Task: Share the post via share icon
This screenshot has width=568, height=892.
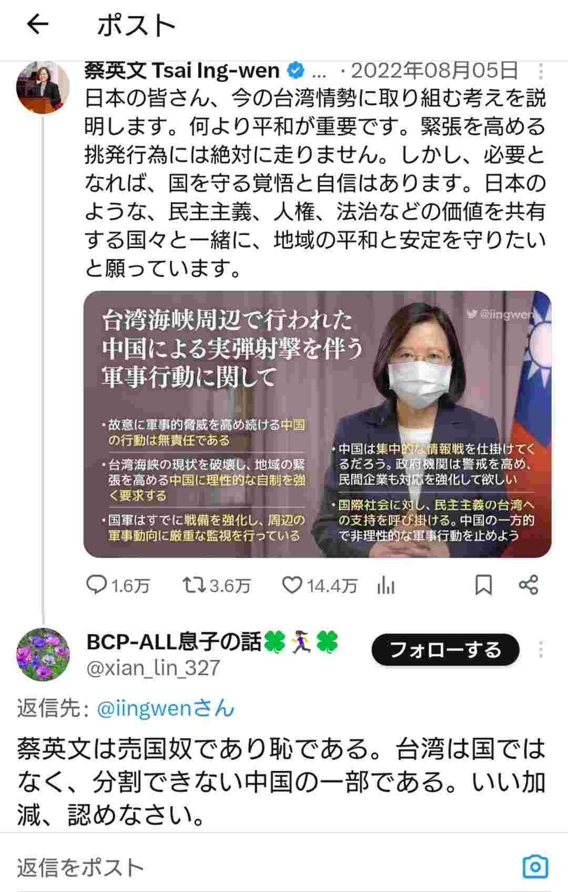Action: point(528,585)
